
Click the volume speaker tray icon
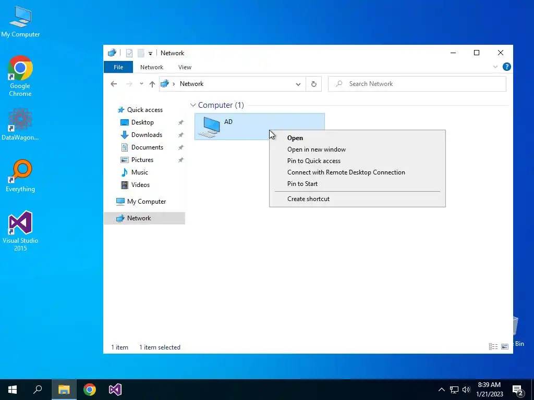click(x=466, y=390)
